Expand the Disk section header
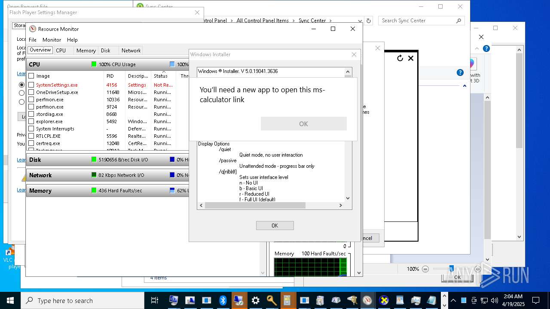Screen dimensions: 550x309 [x=107, y=160]
